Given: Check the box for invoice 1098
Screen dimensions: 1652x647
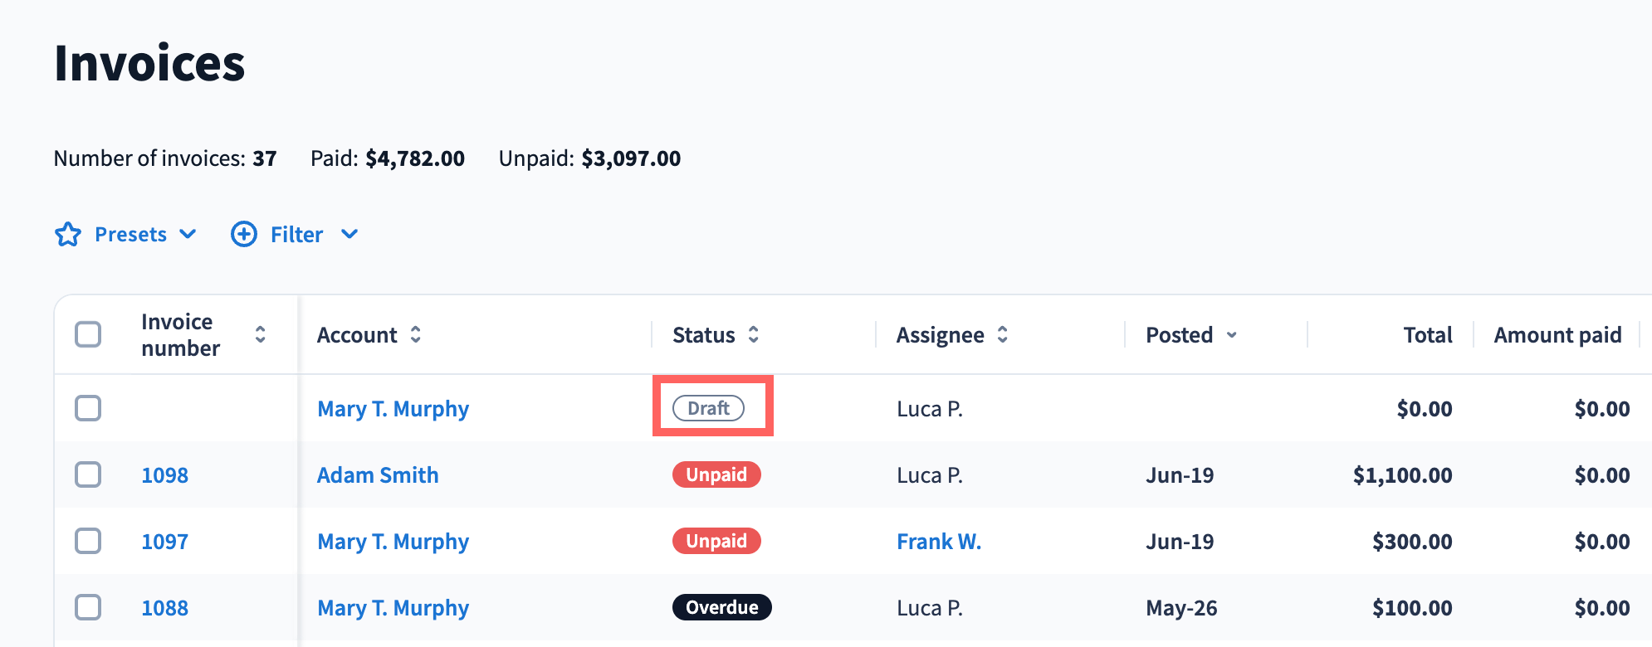Looking at the screenshot, I should pyautogui.click(x=88, y=474).
